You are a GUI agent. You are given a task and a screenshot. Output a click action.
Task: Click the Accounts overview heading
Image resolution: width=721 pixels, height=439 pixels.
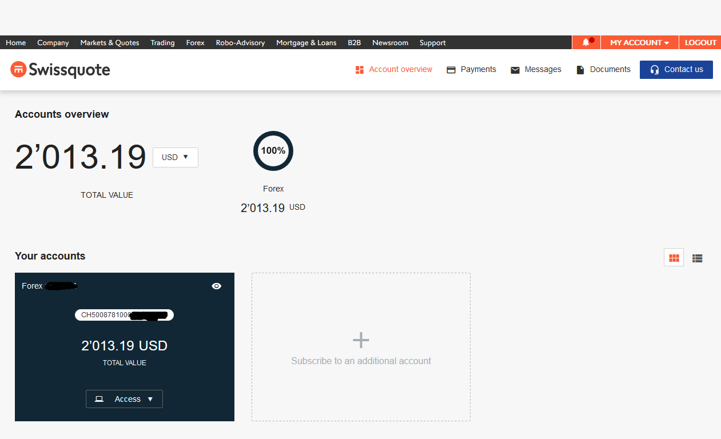[x=62, y=114]
